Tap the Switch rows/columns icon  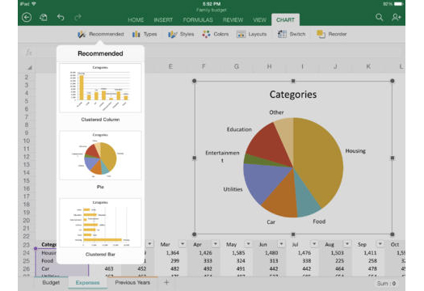click(282, 35)
